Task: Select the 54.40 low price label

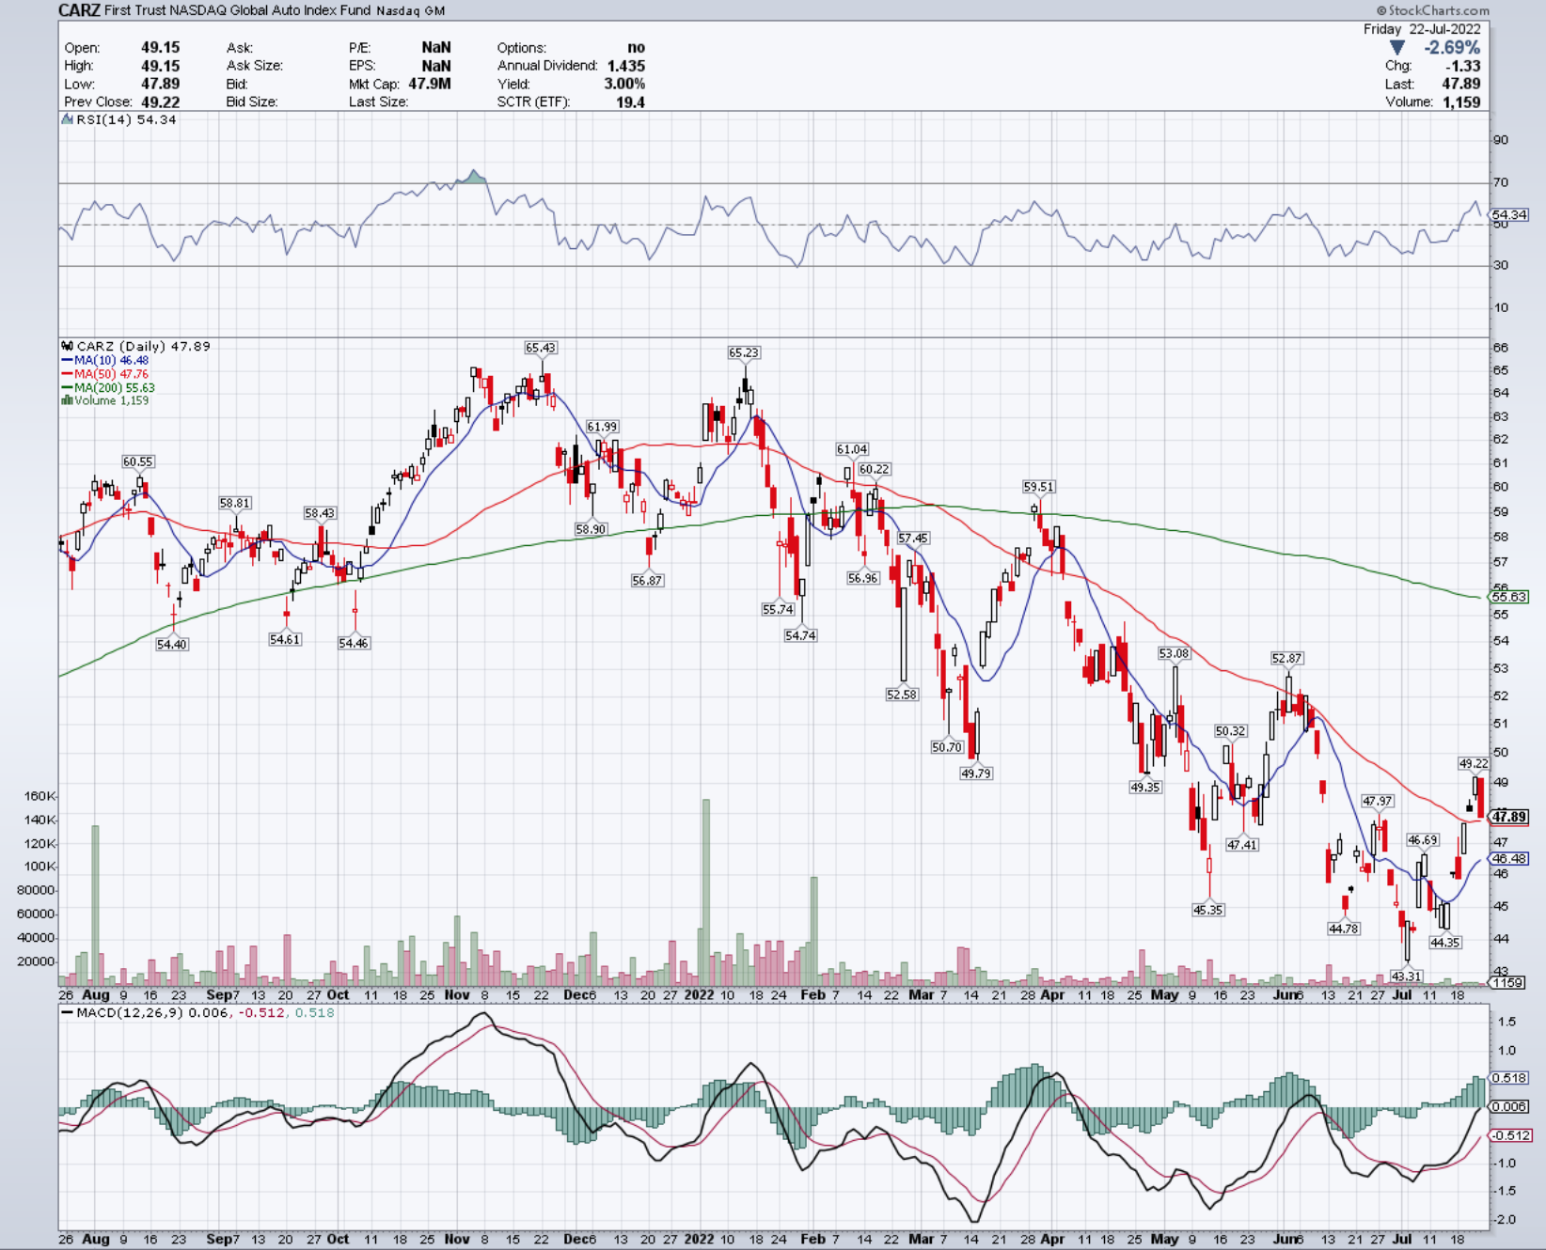Action: pyautogui.click(x=172, y=645)
